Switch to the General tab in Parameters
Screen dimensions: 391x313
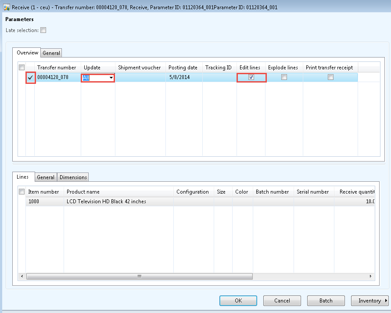click(x=51, y=53)
